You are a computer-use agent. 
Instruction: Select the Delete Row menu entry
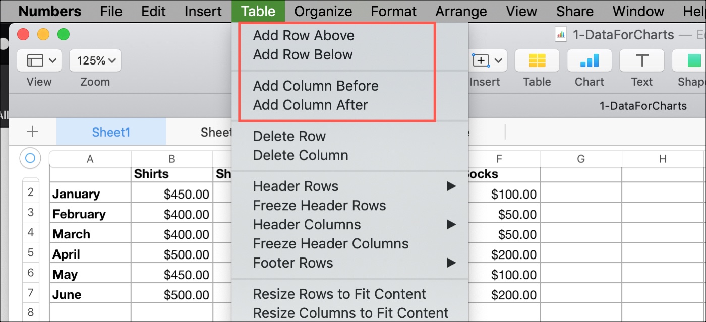[289, 136]
